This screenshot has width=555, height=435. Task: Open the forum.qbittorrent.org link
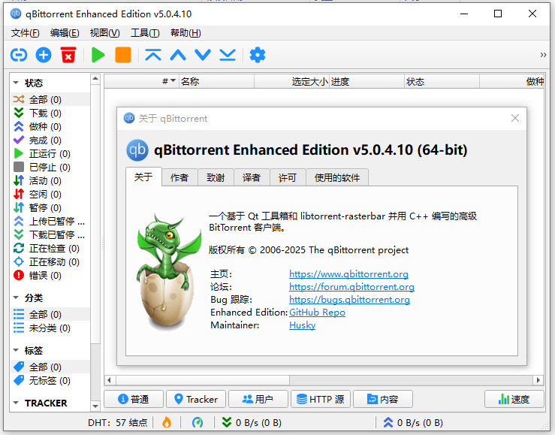point(351,287)
